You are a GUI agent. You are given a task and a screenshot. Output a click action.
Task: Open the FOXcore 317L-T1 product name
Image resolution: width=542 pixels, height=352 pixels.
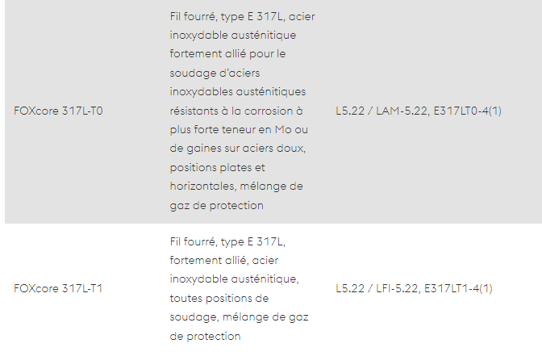[x=58, y=288]
